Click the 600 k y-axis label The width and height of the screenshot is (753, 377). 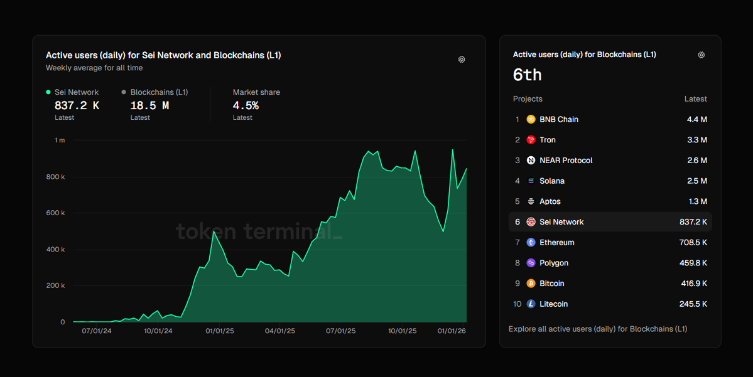[x=56, y=213]
